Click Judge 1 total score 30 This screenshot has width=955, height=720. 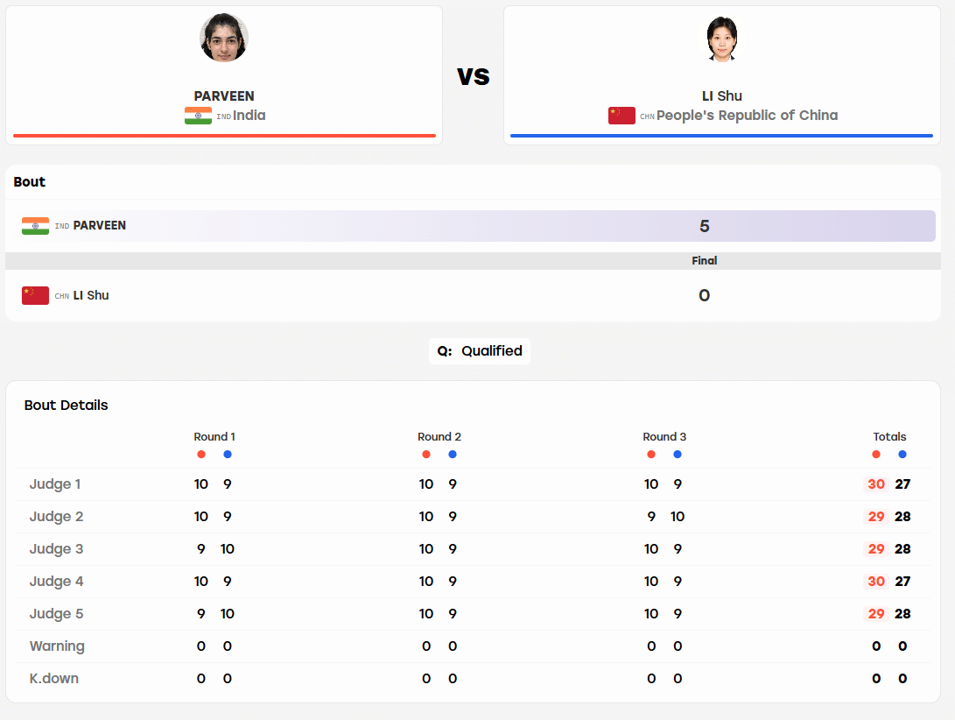tap(876, 484)
